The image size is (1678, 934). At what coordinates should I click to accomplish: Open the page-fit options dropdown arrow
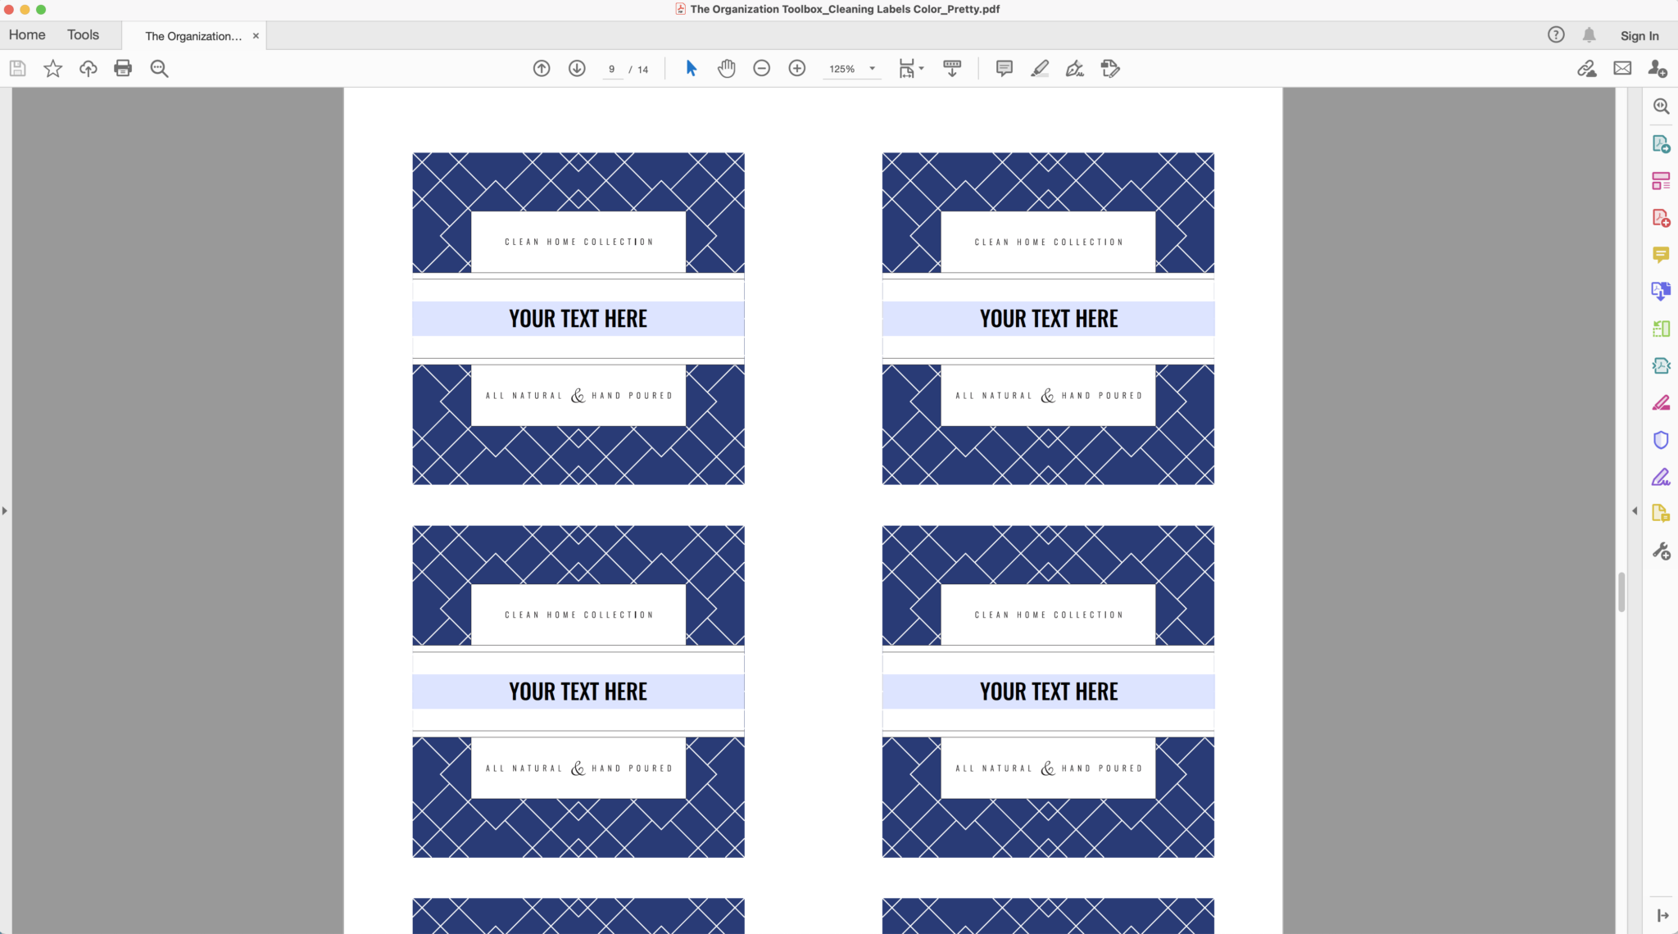pyautogui.click(x=921, y=68)
